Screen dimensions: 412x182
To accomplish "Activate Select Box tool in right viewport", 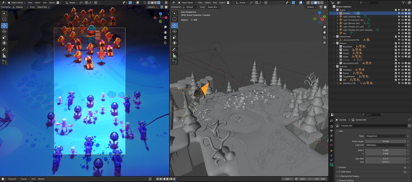I will click(x=175, y=13).
